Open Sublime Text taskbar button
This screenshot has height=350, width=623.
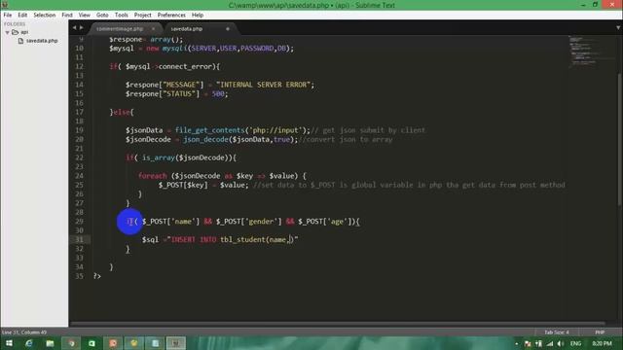click(176, 343)
